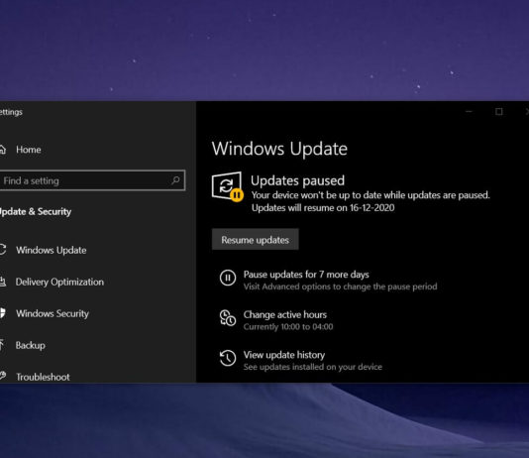
Task: Open the Troubleshoot section
Action: [43, 377]
